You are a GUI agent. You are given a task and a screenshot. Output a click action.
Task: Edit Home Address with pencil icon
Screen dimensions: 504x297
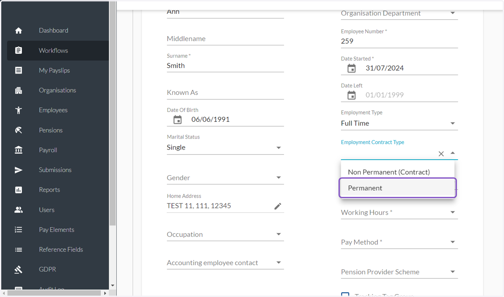tap(278, 206)
